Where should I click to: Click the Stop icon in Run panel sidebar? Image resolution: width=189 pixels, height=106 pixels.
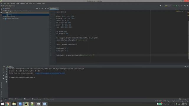[x=4, y=72]
